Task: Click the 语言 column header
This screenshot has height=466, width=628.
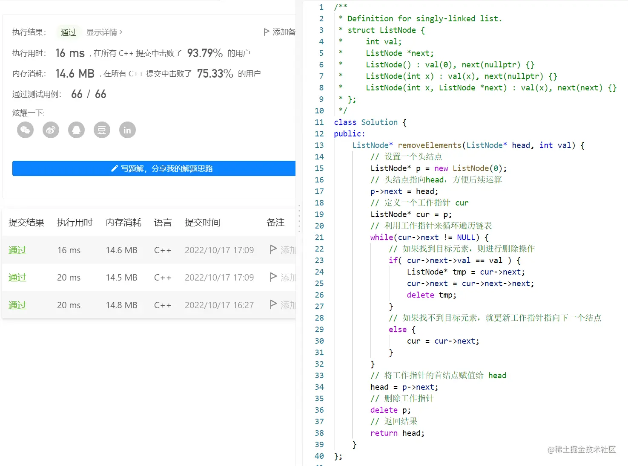Action: pos(163,223)
